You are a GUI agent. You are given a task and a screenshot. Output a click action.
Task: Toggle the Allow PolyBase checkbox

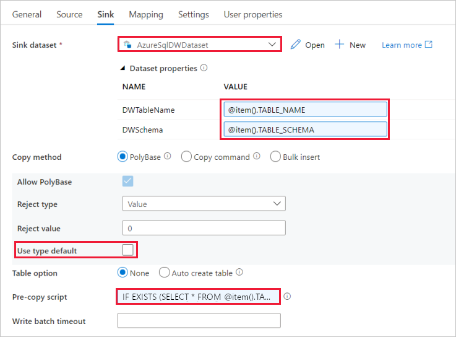(x=127, y=181)
